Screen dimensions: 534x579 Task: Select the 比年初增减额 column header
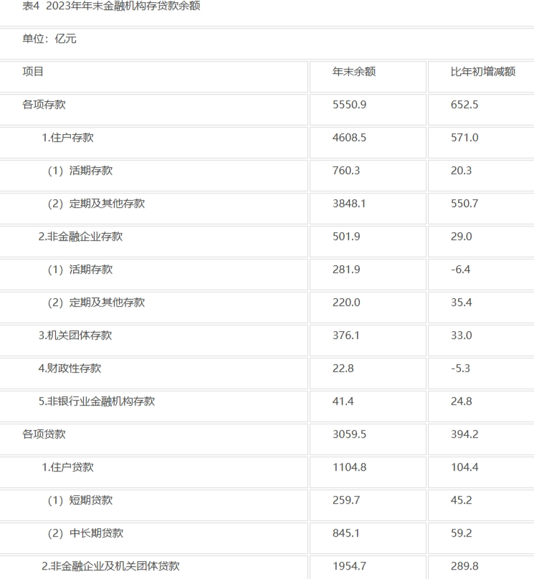click(x=483, y=71)
